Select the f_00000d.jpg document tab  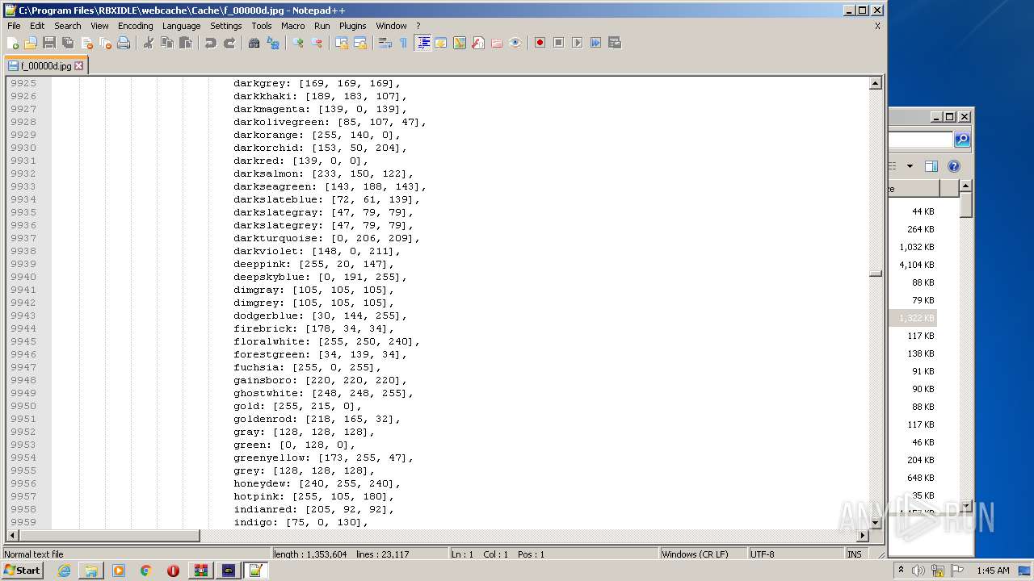(x=46, y=66)
